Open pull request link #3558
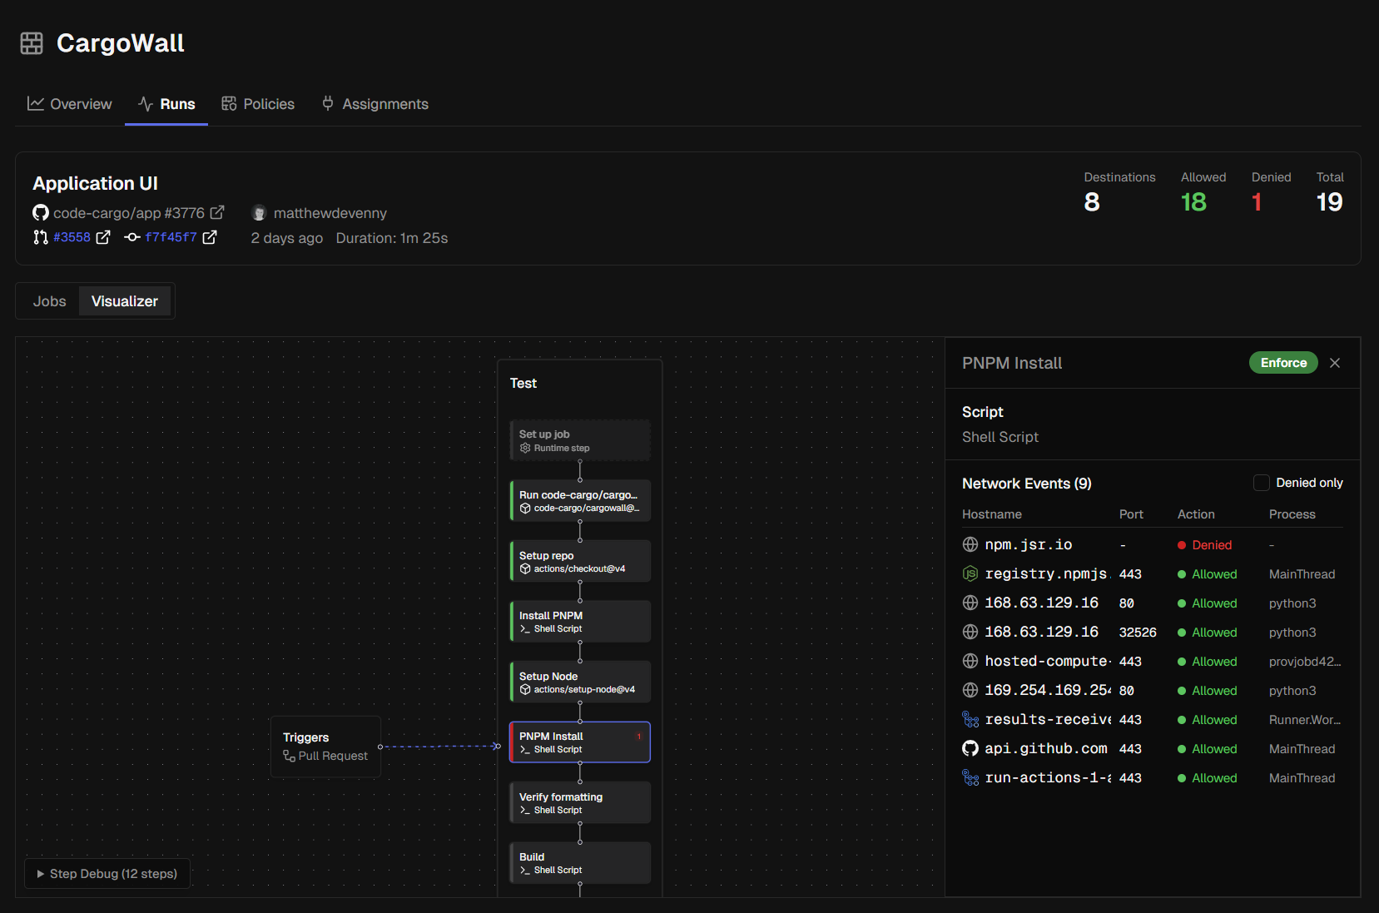1379x913 pixels. [71, 237]
